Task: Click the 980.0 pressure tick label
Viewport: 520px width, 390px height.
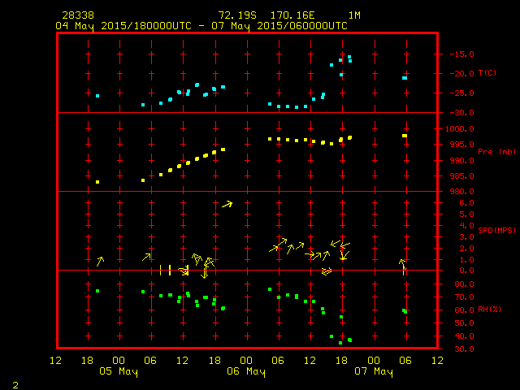Action: tap(461, 192)
